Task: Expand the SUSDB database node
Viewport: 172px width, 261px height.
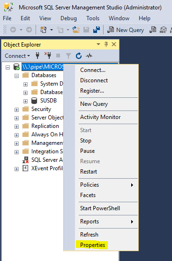Action: click(25, 101)
